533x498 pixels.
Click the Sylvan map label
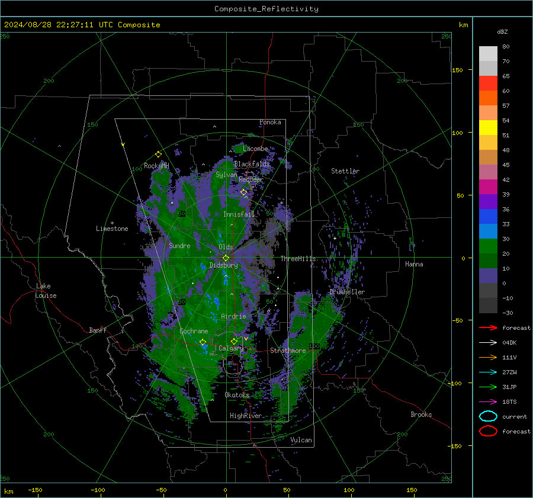click(x=226, y=175)
